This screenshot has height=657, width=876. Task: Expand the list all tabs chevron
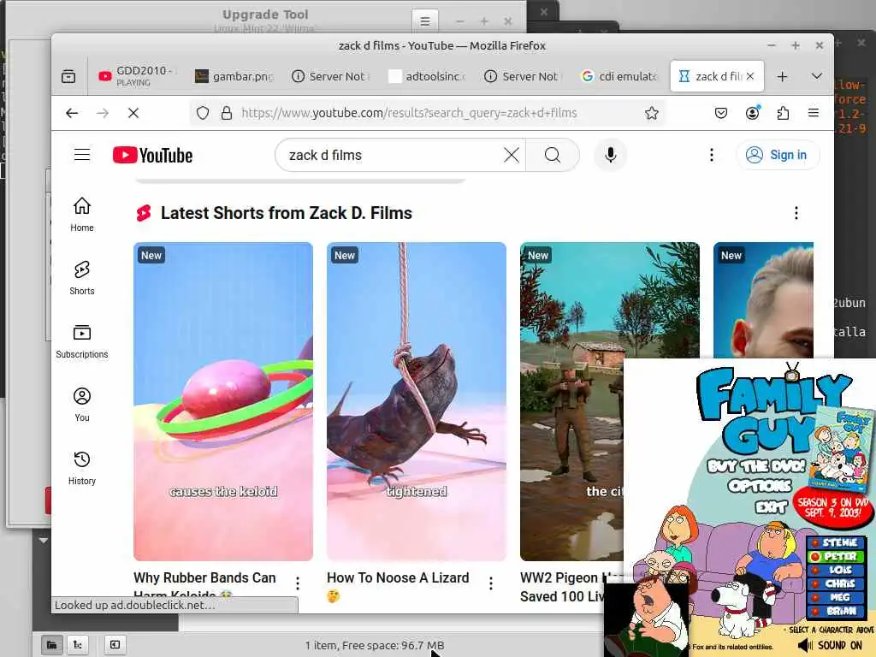pos(816,76)
